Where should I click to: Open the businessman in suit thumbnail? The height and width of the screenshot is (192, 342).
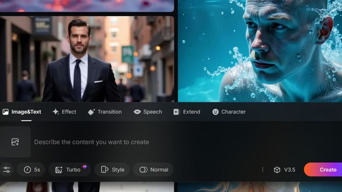87,59
